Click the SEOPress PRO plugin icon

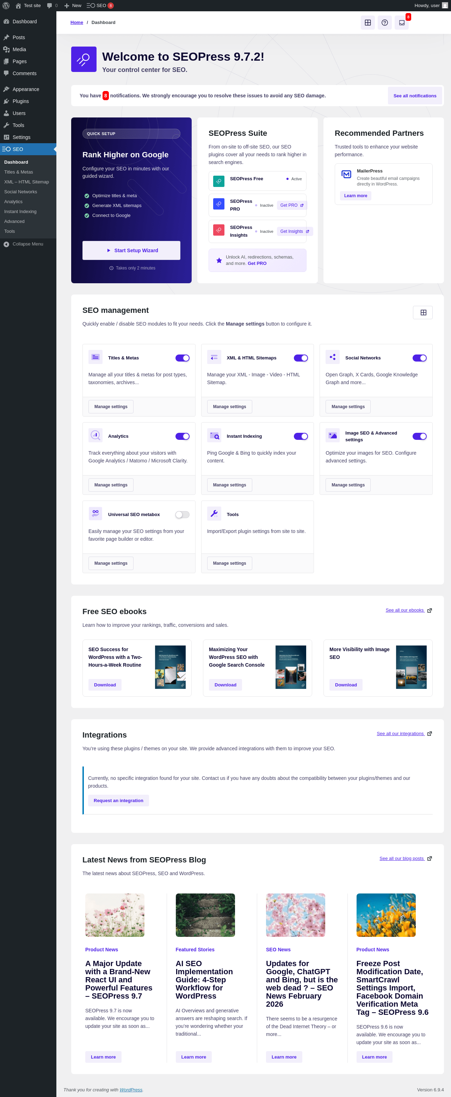(219, 204)
